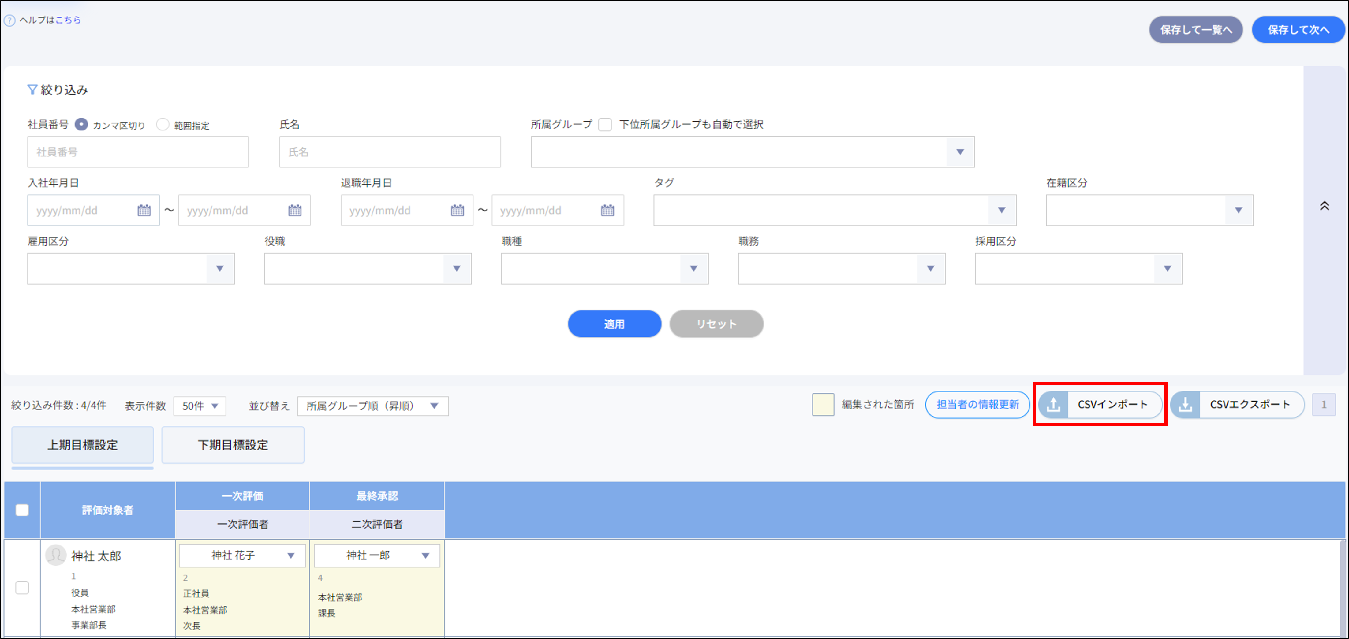Select カンマ区切り radio button

tap(81, 124)
